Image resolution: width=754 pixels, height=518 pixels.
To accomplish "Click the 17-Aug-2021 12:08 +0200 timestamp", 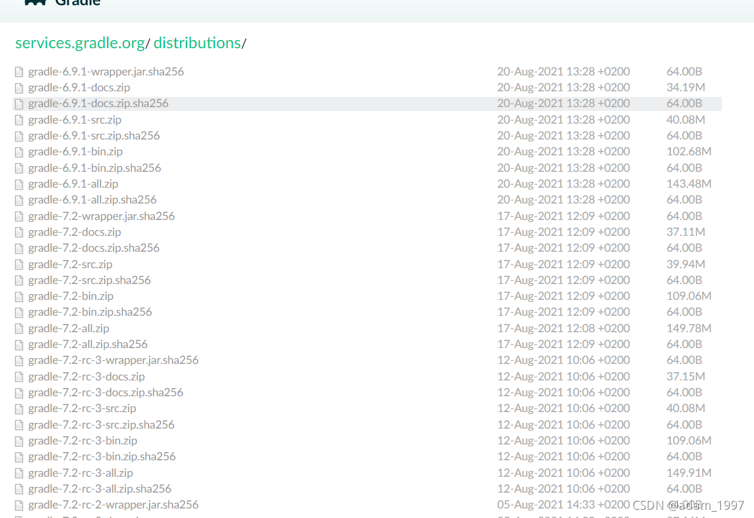I will (563, 328).
